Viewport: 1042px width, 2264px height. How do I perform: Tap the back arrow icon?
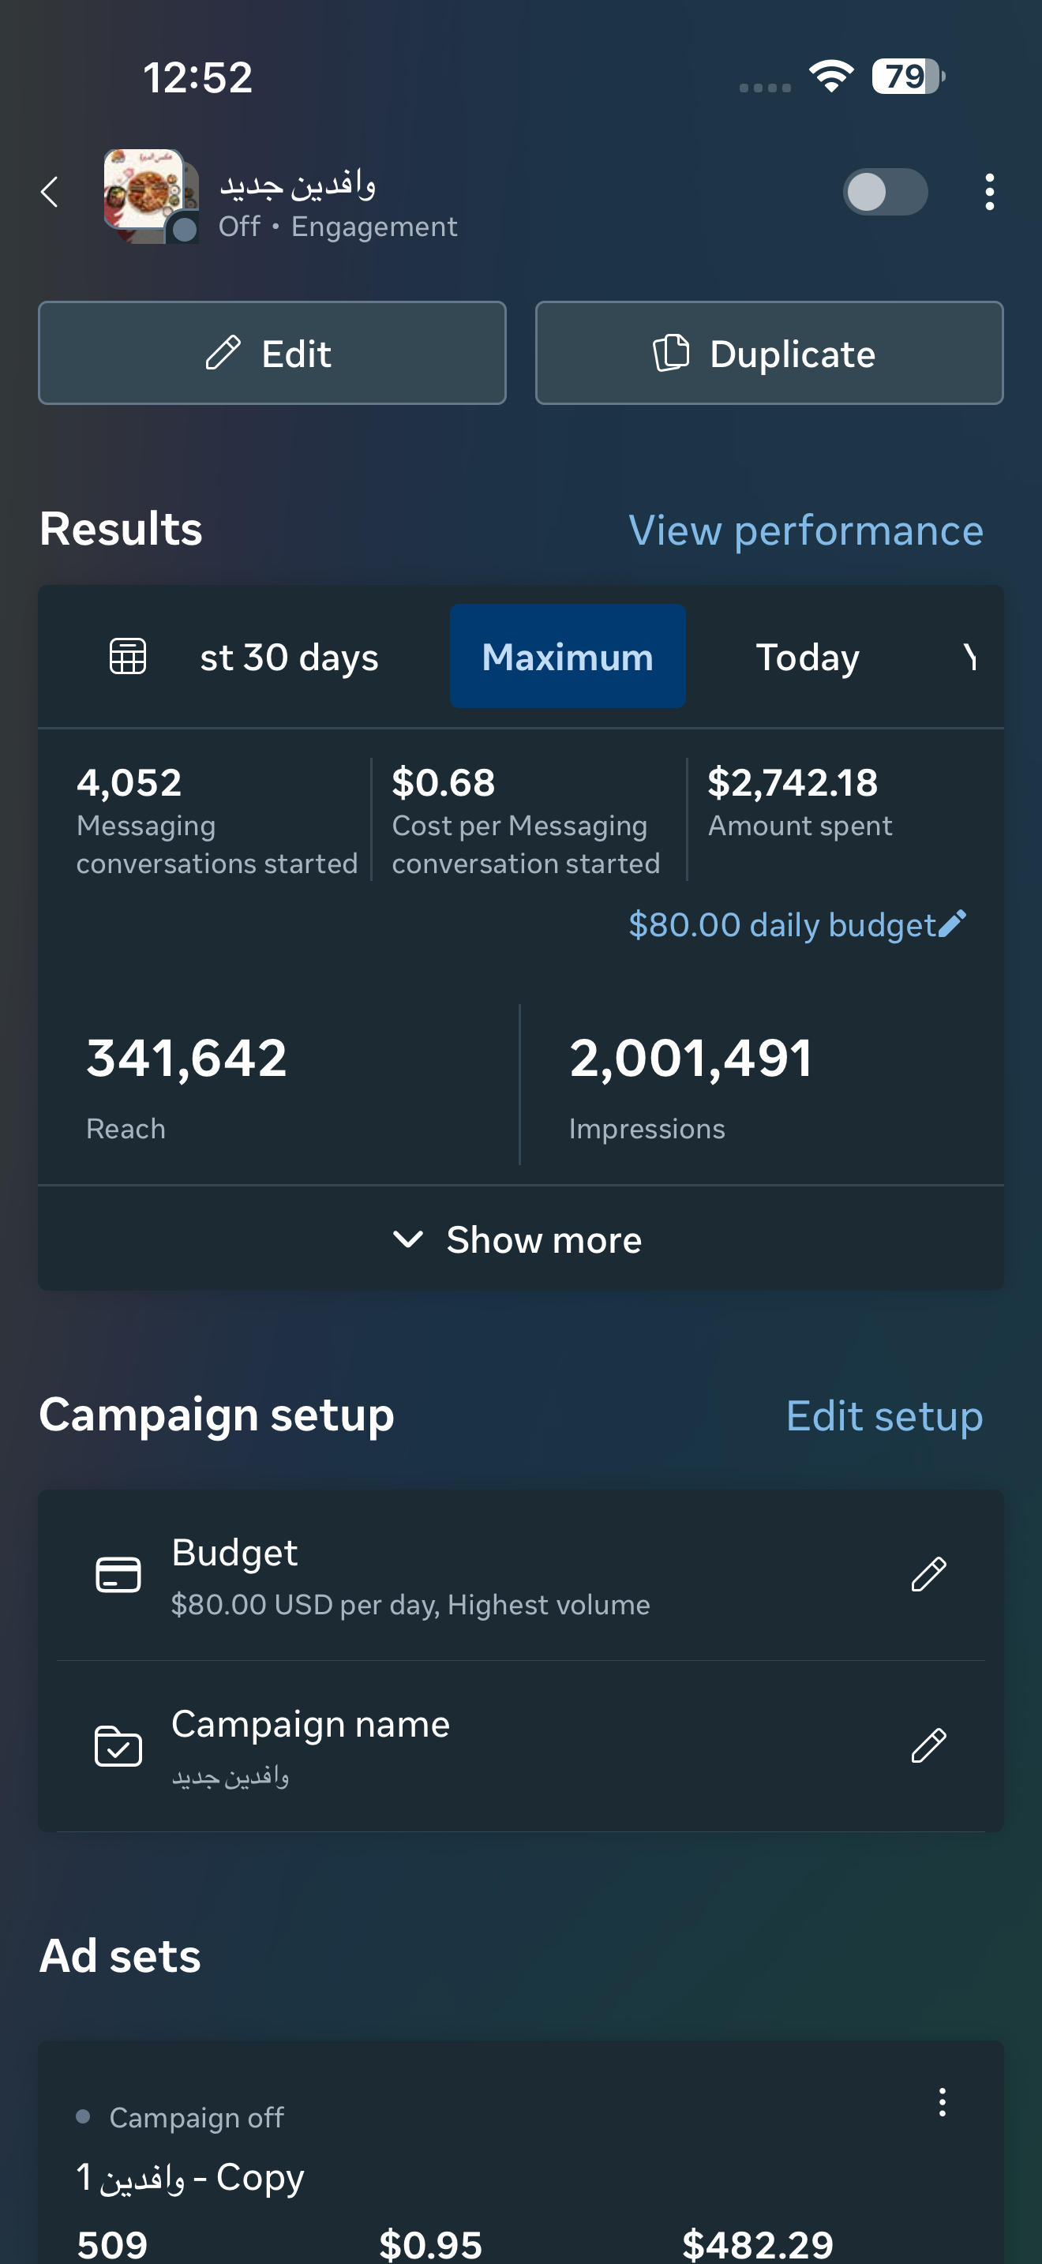pyautogui.click(x=50, y=192)
